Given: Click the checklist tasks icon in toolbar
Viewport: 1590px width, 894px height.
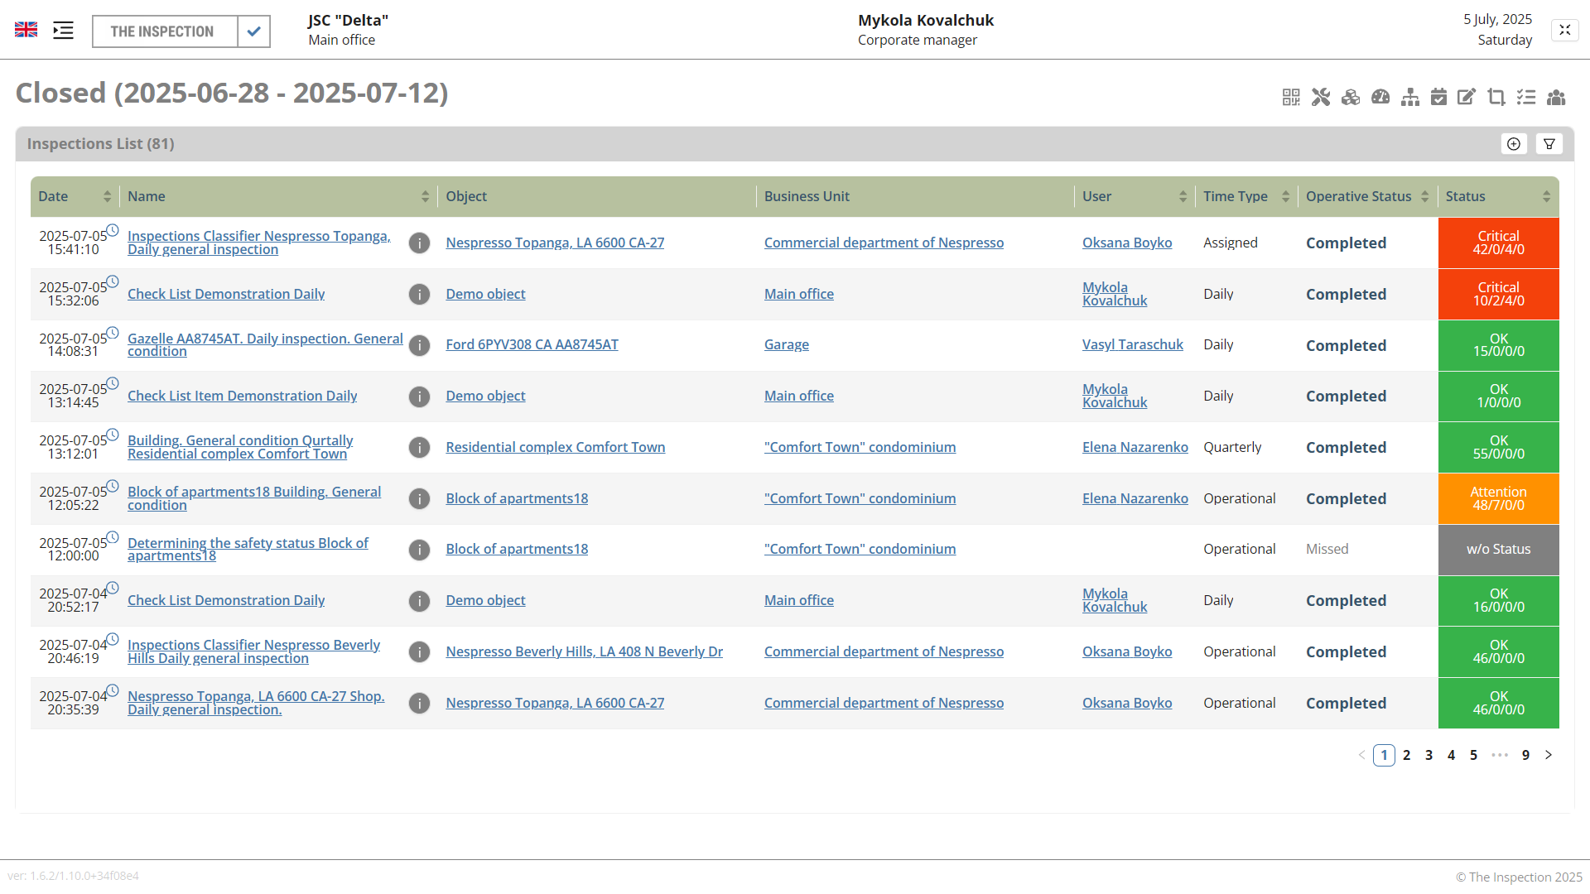Looking at the screenshot, I should pos(1526,98).
